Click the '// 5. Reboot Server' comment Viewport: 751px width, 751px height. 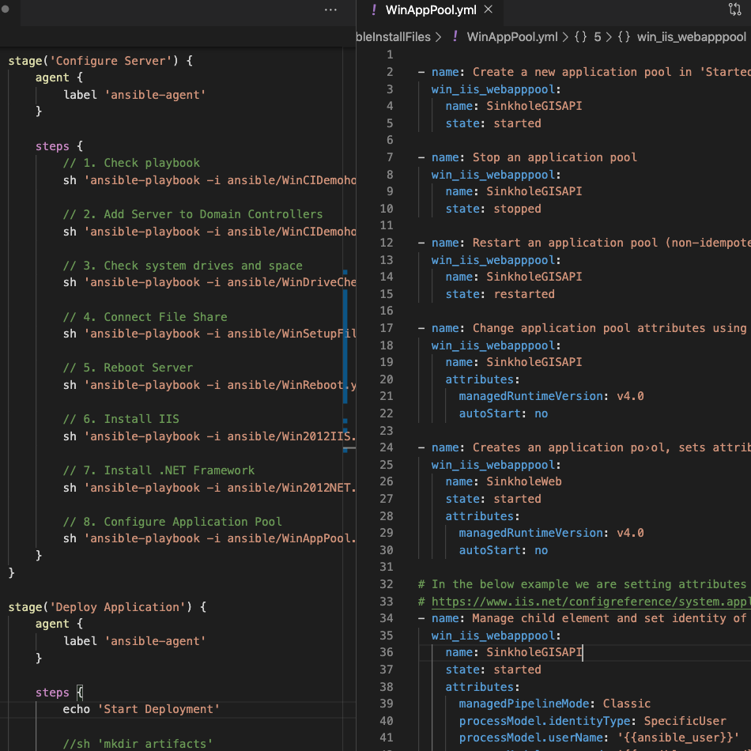tap(128, 368)
